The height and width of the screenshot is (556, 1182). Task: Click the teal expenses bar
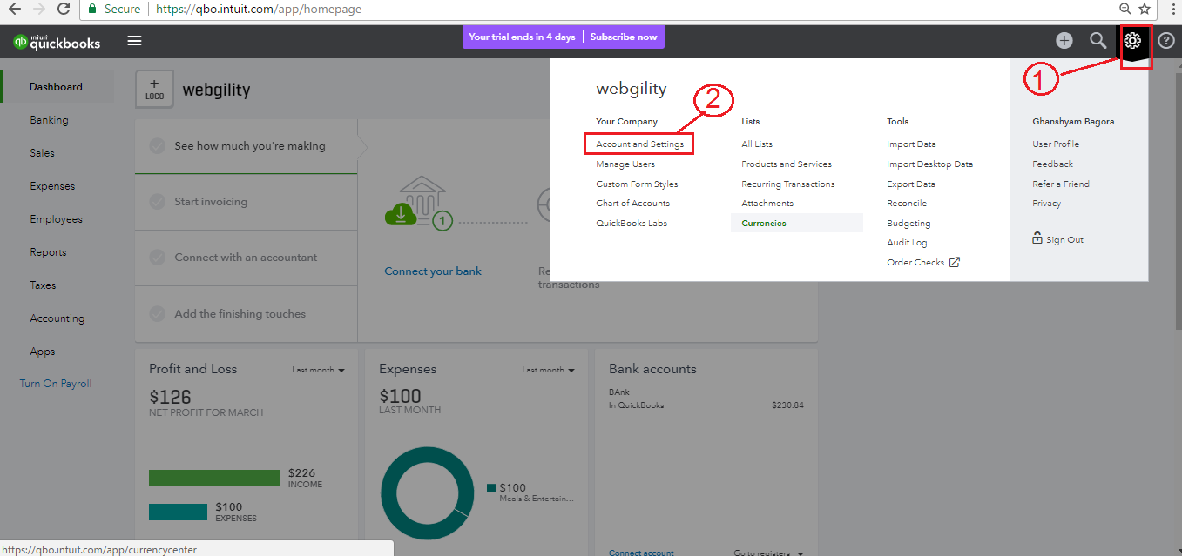(x=179, y=512)
